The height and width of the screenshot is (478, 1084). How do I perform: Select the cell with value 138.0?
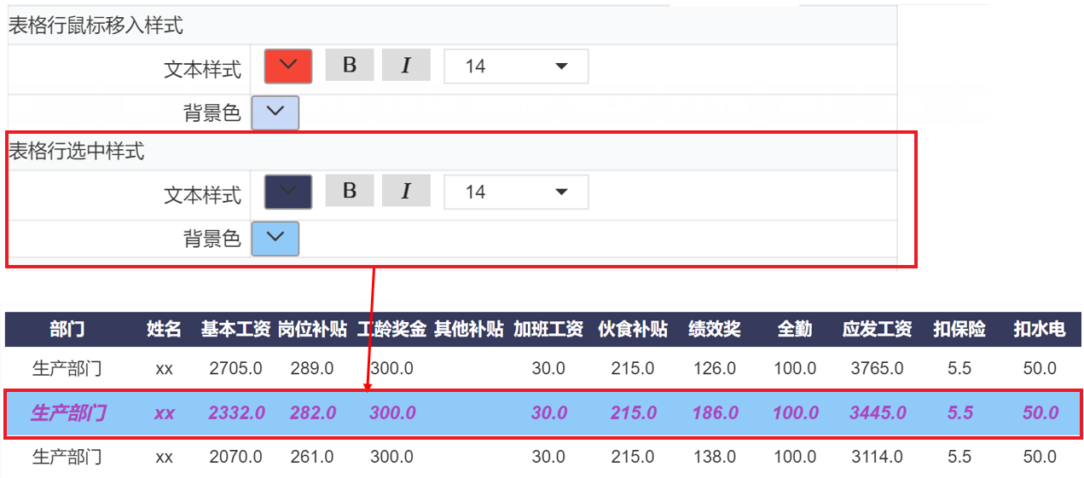[715, 457]
